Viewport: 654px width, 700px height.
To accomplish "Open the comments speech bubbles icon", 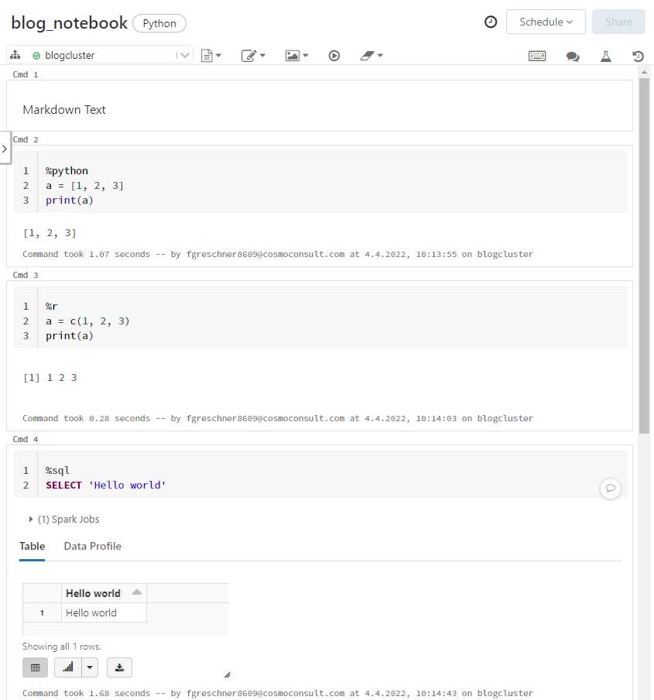I will click(x=573, y=57).
